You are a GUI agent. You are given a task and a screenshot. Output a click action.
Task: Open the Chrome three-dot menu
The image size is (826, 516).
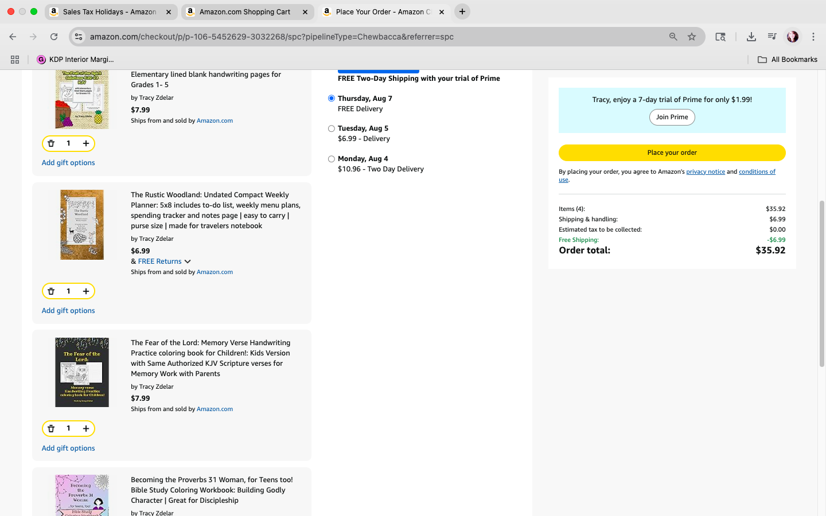813,37
